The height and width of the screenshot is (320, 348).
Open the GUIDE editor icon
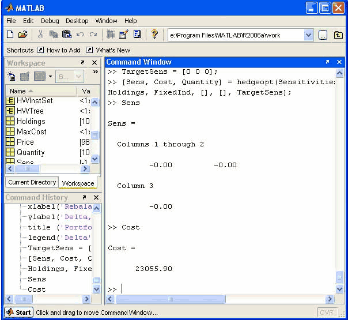(124, 35)
